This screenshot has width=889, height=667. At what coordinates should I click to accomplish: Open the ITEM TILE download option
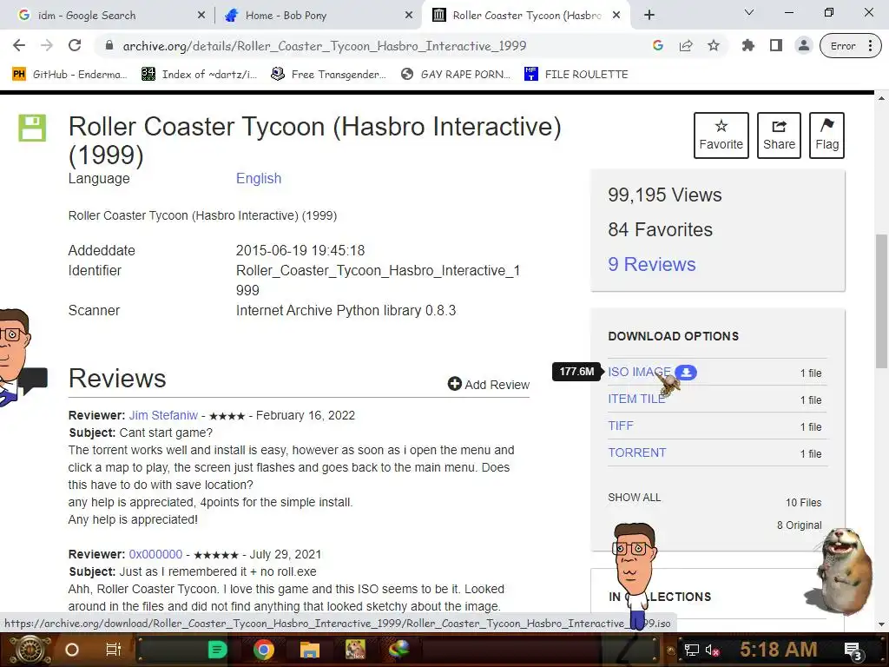[x=636, y=399]
